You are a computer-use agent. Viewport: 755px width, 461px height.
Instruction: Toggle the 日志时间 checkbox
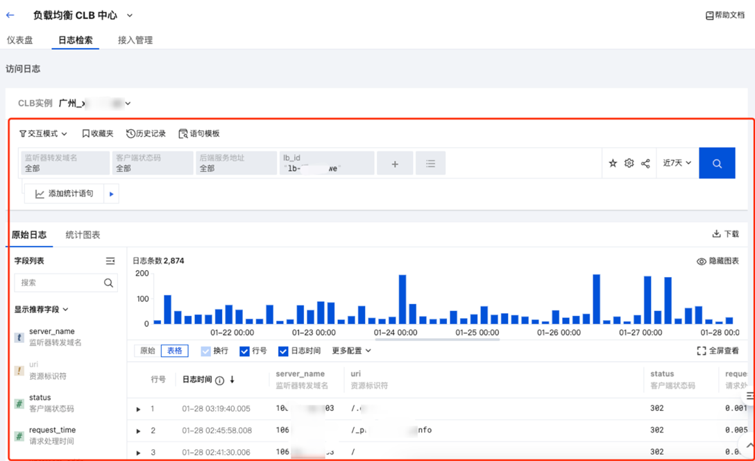pos(283,351)
